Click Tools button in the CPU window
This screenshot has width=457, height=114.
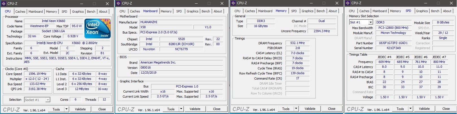click(56, 109)
